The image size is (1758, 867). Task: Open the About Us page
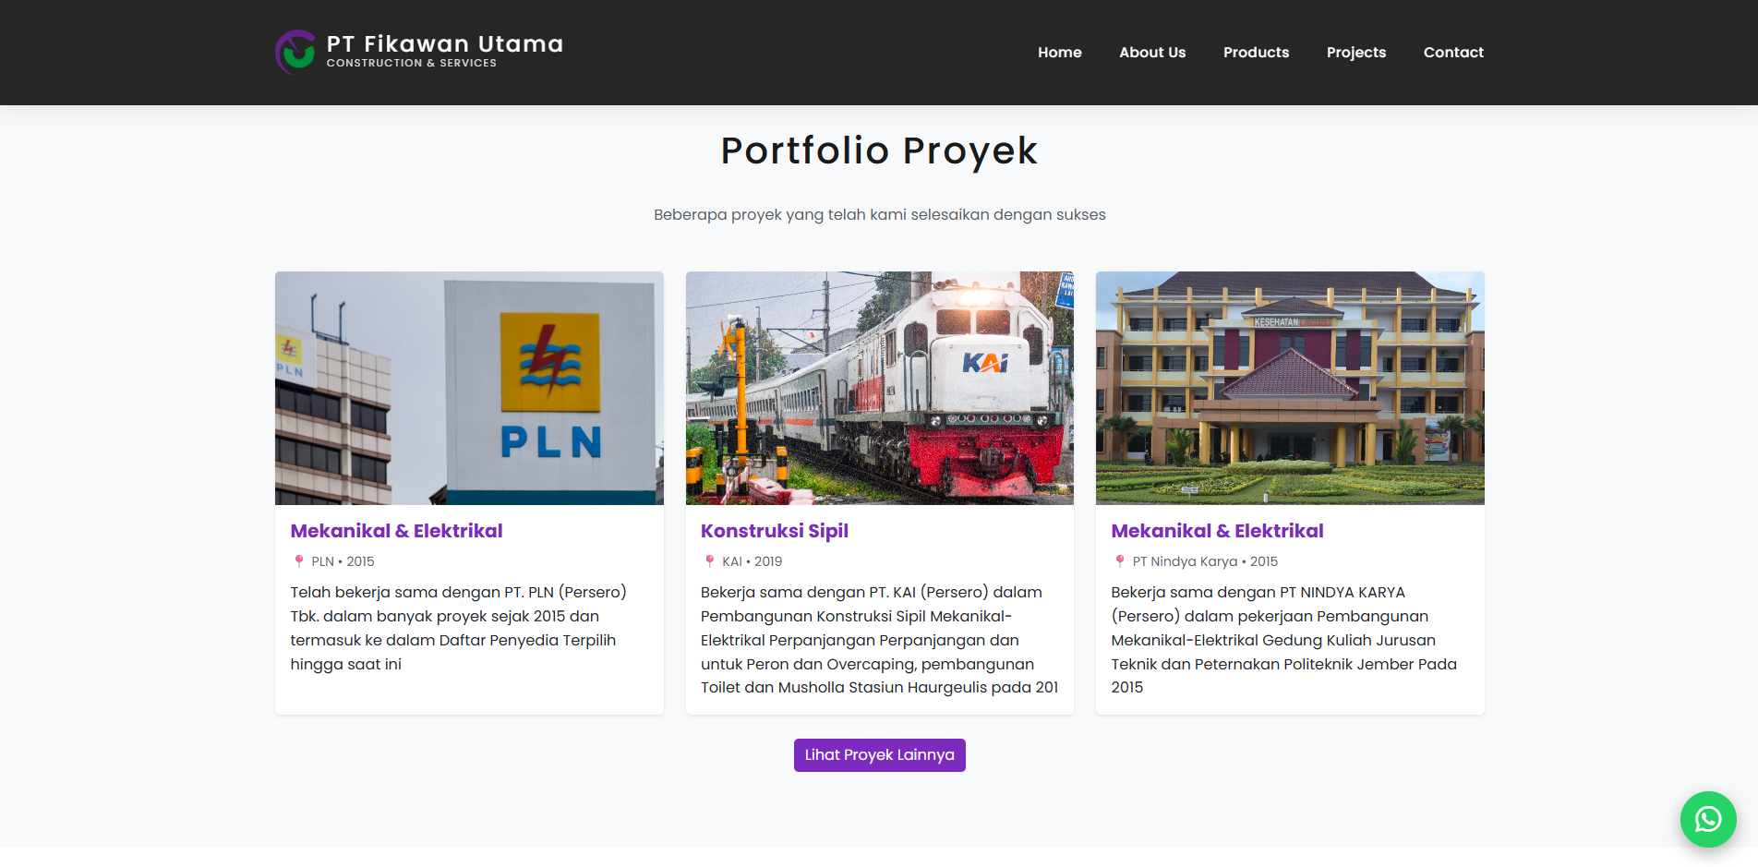point(1152,53)
